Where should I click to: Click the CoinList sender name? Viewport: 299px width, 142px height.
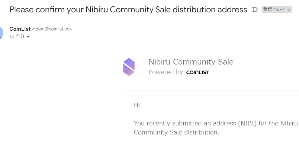coord(20,29)
